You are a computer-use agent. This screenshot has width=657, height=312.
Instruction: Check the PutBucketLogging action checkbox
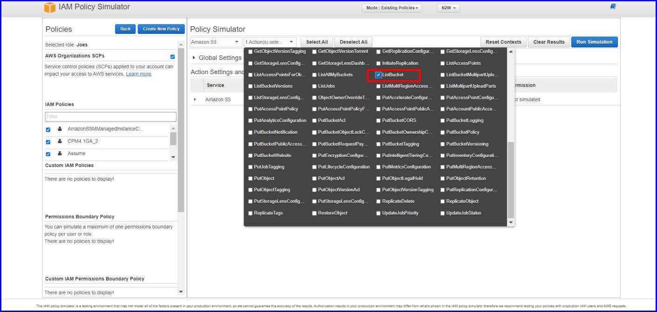tap(443, 121)
